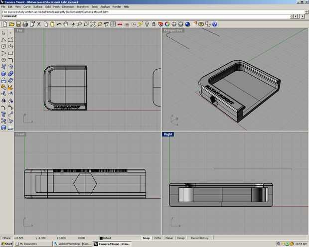Screen dimensions: 309x247
Task: Open the color wheel icon
Action: [167, 24]
